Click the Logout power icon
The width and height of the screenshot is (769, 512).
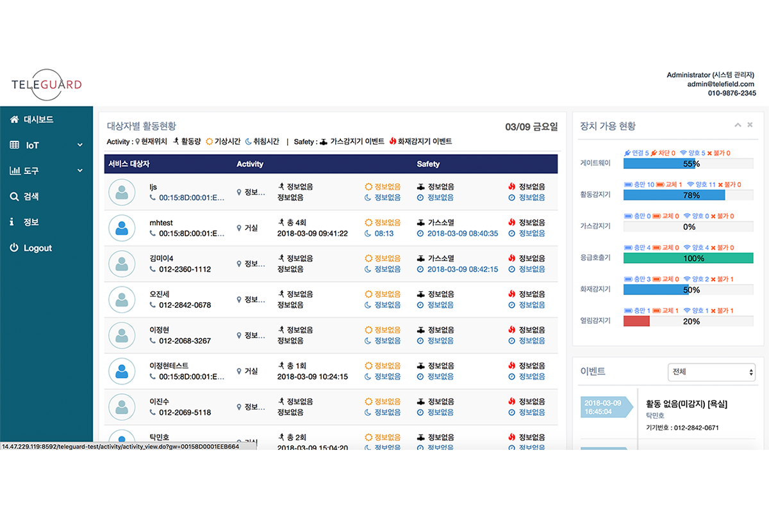click(14, 248)
